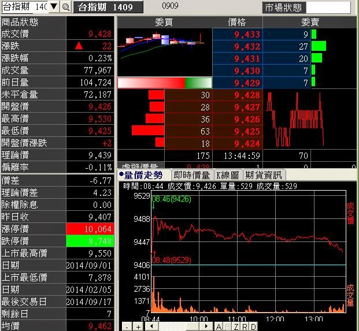Click the time 13:44:59 cell
Viewport: 359px width, 331px height.
click(x=238, y=156)
